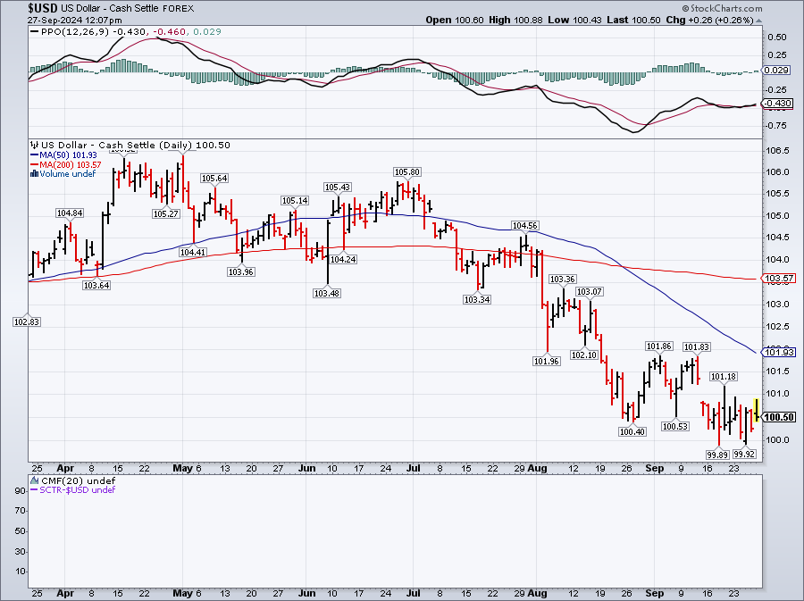Image resolution: width=804 pixels, height=601 pixels.
Task: Click the Sep label on the price date axis
Action: (x=654, y=467)
